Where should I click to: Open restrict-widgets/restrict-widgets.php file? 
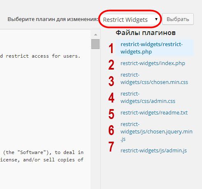(x=151, y=48)
